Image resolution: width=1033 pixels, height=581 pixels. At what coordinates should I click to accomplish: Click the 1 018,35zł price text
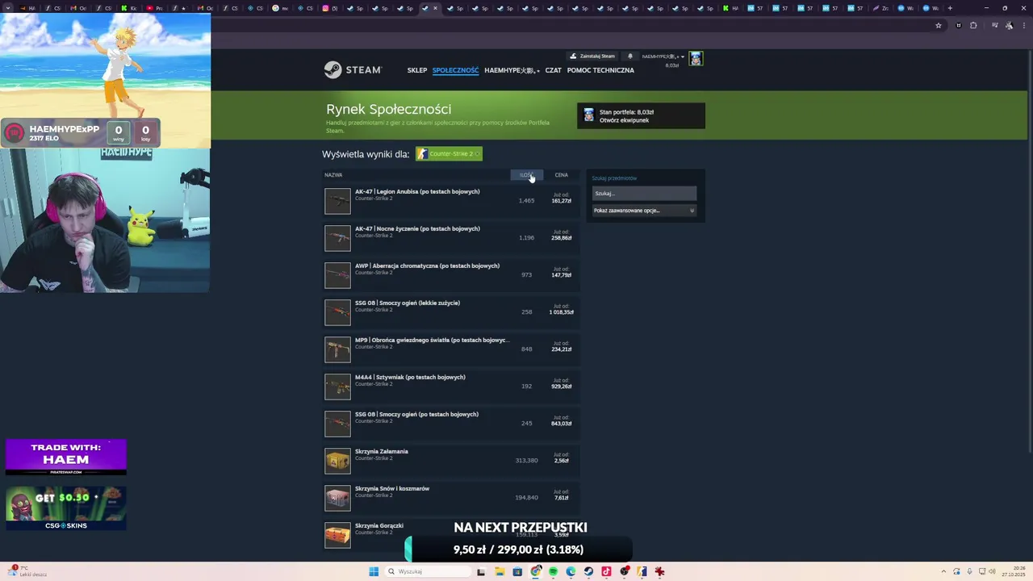pos(561,312)
